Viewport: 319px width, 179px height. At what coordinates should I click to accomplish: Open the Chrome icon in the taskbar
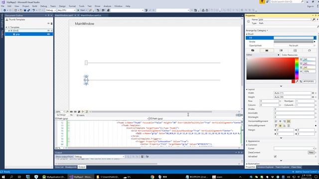click(152, 177)
